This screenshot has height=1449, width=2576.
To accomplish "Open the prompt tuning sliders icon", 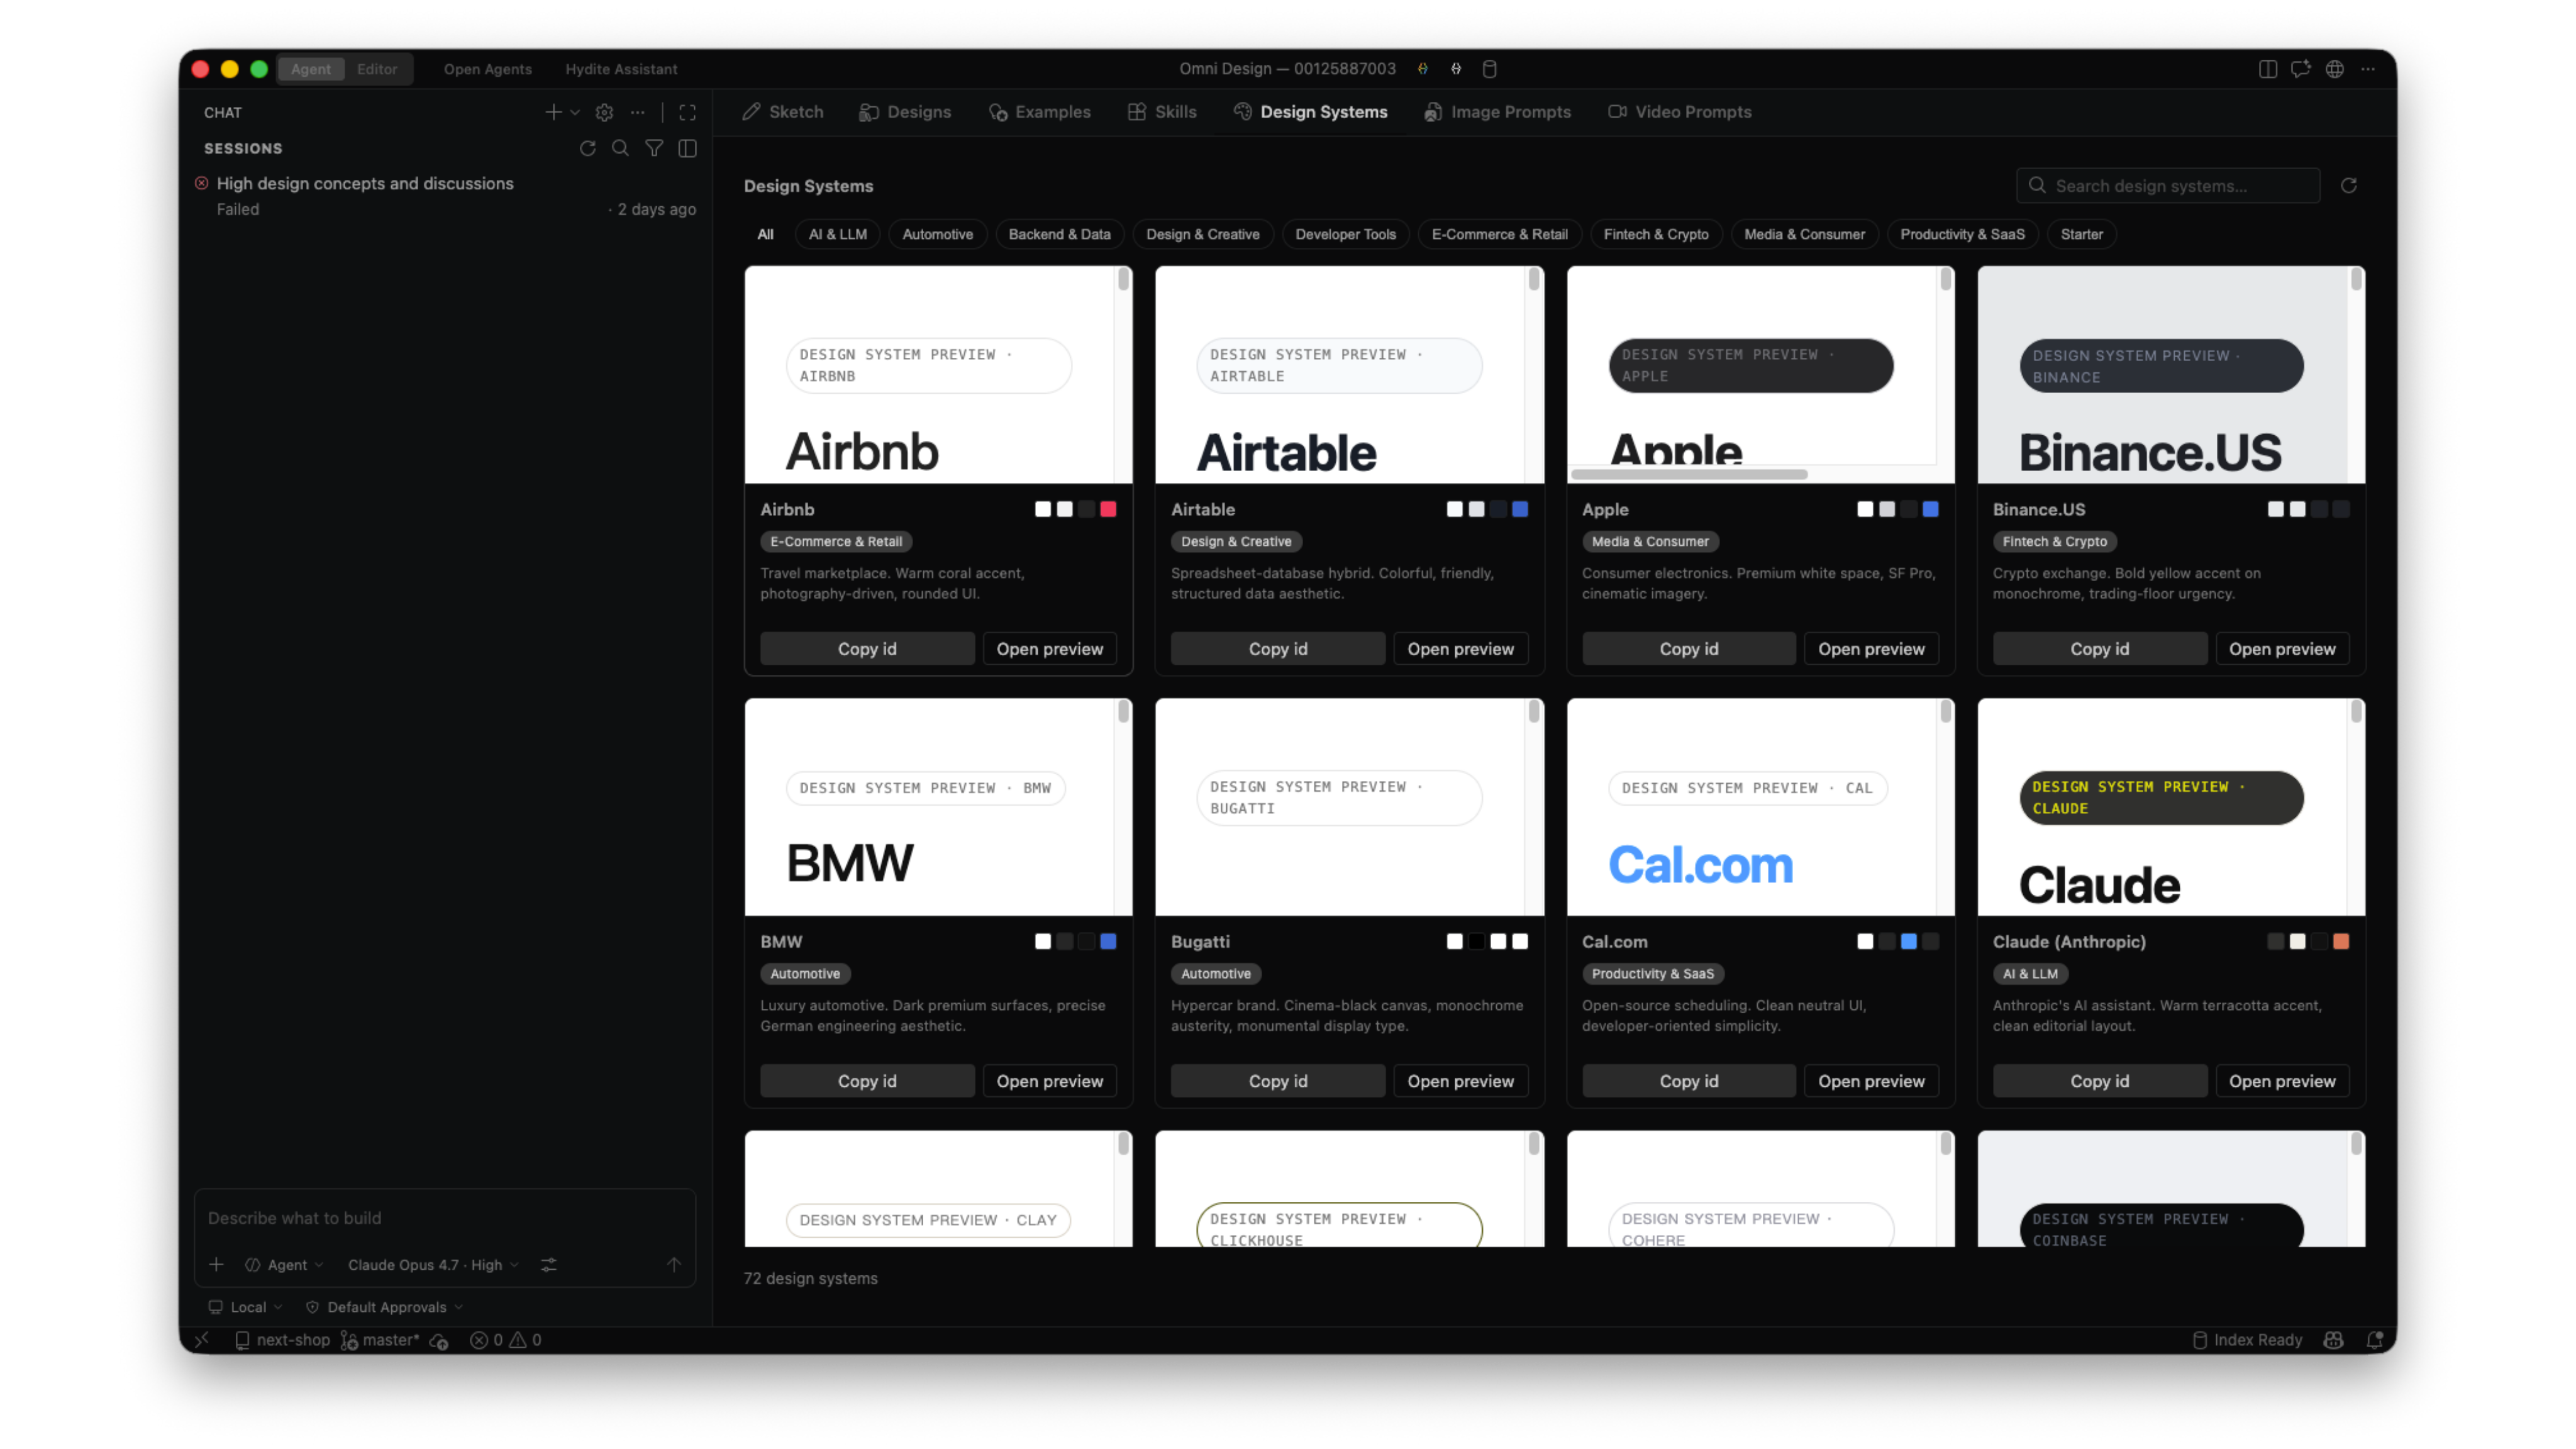I will [549, 1265].
